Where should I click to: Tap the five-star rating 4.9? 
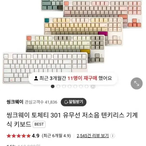pyautogui.click(x=23, y=136)
